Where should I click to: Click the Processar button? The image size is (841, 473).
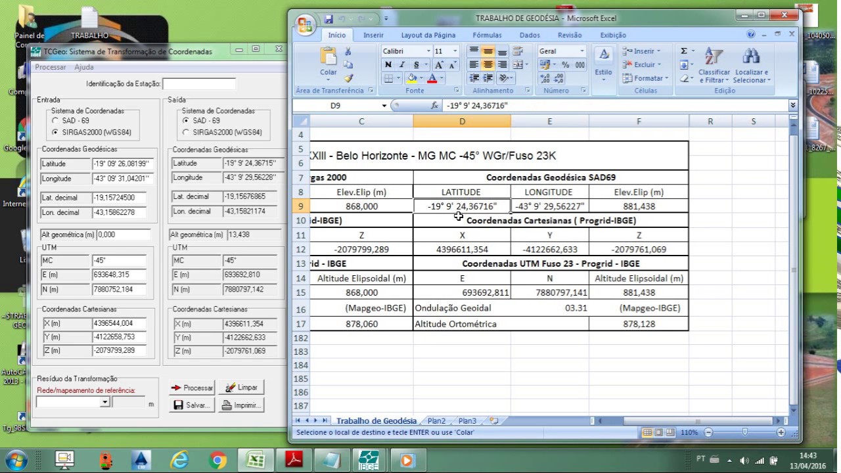click(192, 388)
